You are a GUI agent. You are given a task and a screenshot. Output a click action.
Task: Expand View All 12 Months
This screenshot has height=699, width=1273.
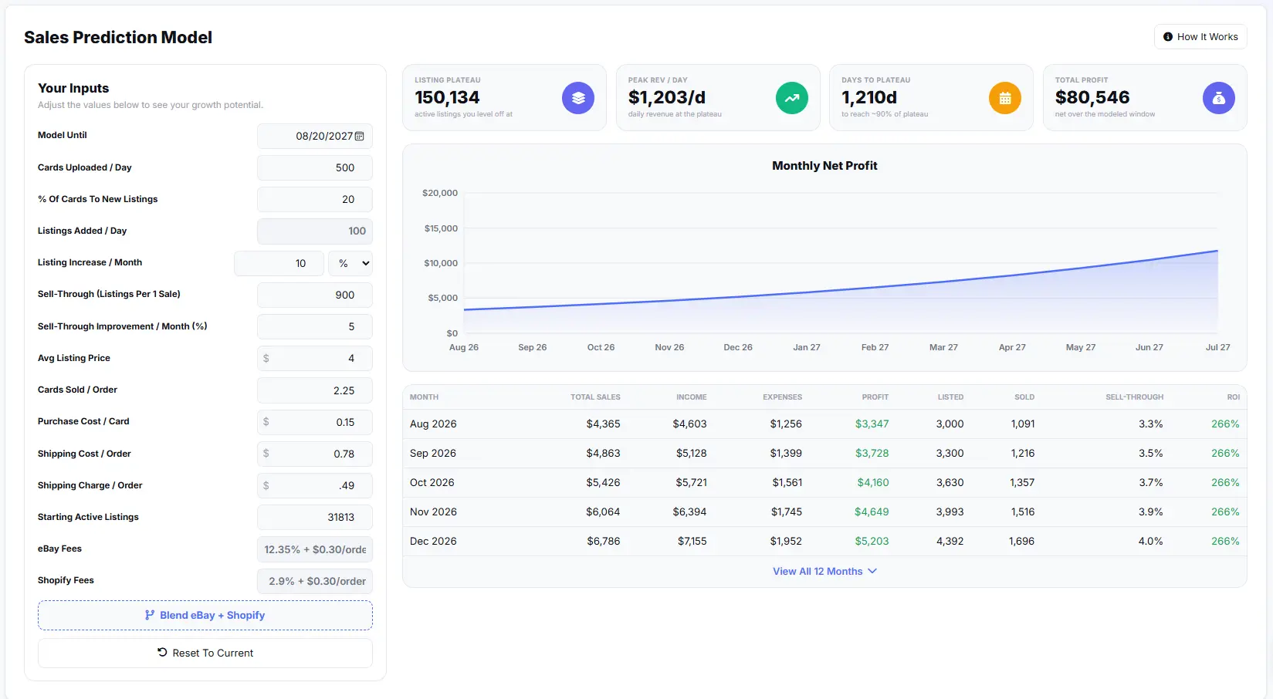point(824,571)
